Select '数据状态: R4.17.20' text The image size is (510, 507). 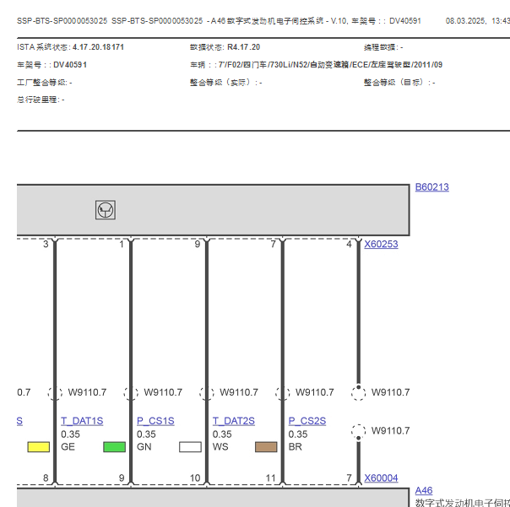click(x=225, y=47)
